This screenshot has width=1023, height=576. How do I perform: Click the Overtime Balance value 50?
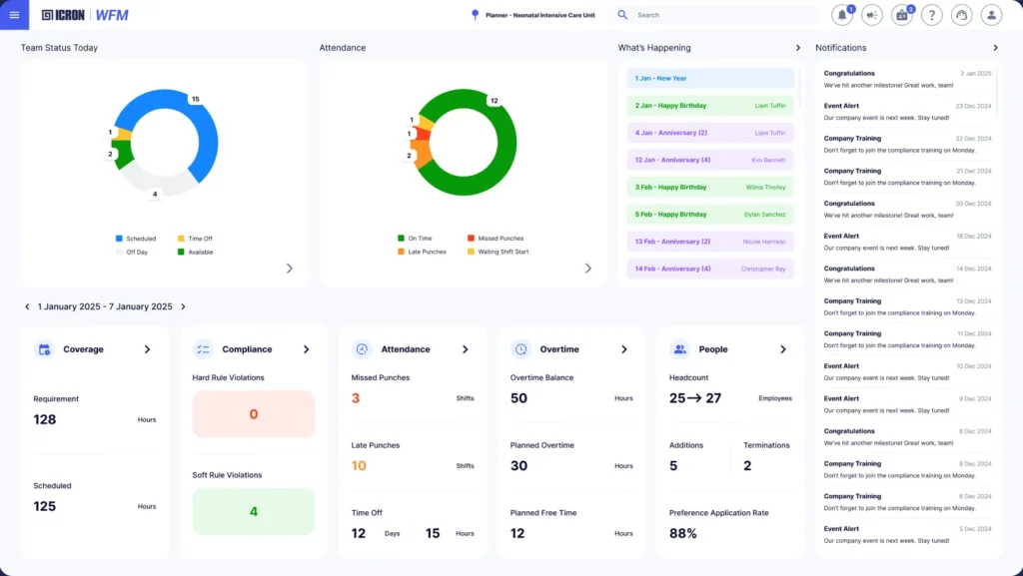point(518,398)
